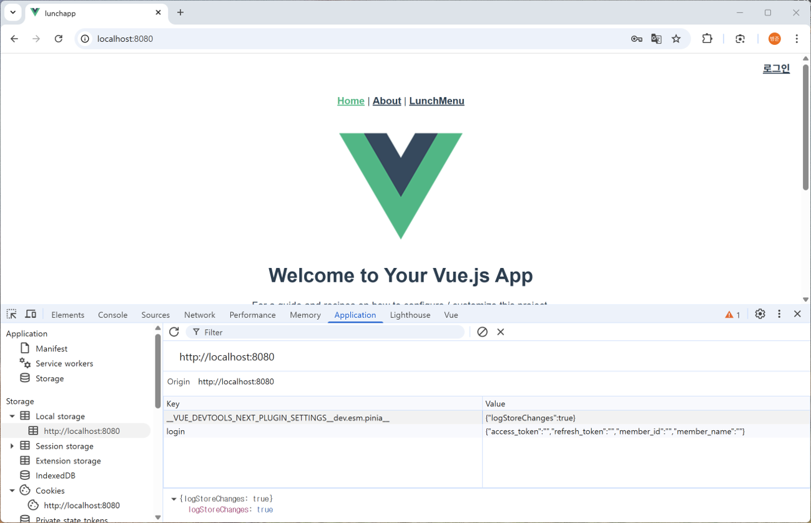Open site information icon in address bar
811x523 pixels.
(x=86, y=39)
